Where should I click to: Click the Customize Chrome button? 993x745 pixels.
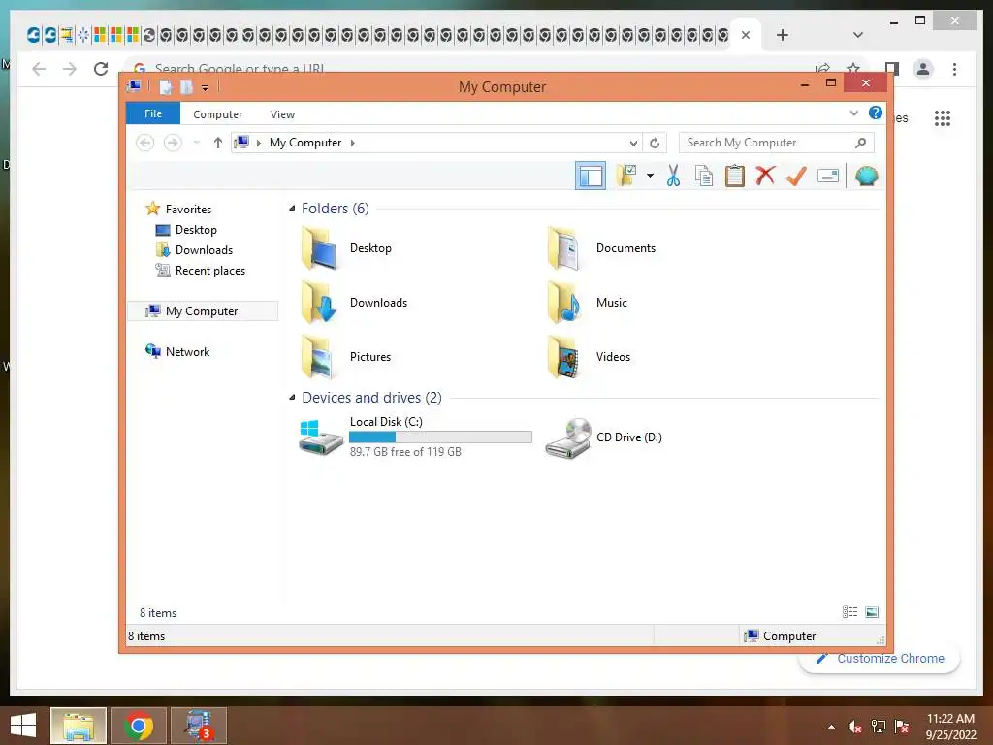(x=881, y=659)
